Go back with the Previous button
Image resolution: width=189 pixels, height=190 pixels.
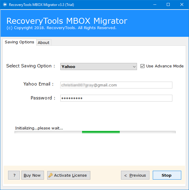tap(135, 175)
